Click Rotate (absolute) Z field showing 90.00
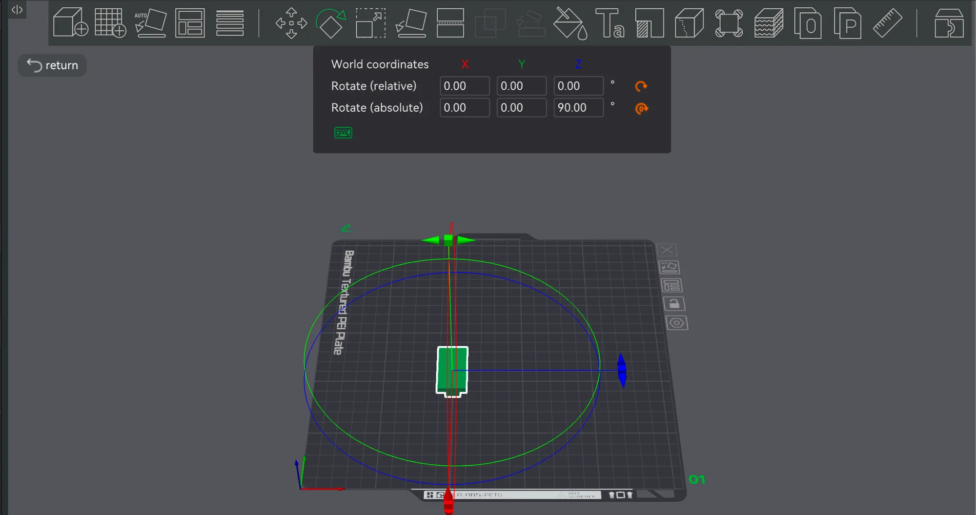The height and width of the screenshot is (515, 976). [578, 107]
